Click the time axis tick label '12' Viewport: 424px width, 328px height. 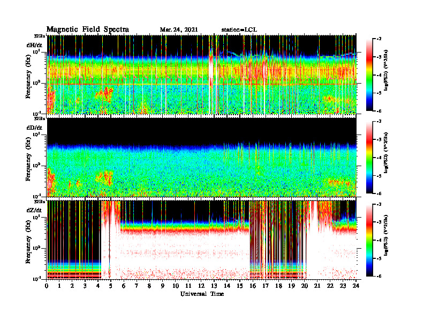point(201,286)
